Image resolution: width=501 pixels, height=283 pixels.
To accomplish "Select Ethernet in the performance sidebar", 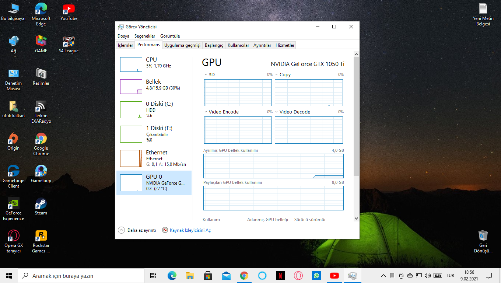I will click(154, 158).
